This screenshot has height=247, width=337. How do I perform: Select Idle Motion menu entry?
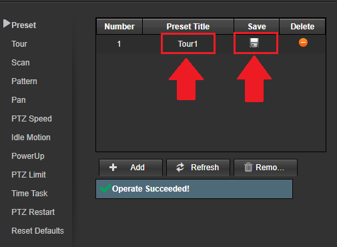pyautogui.click(x=31, y=138)
